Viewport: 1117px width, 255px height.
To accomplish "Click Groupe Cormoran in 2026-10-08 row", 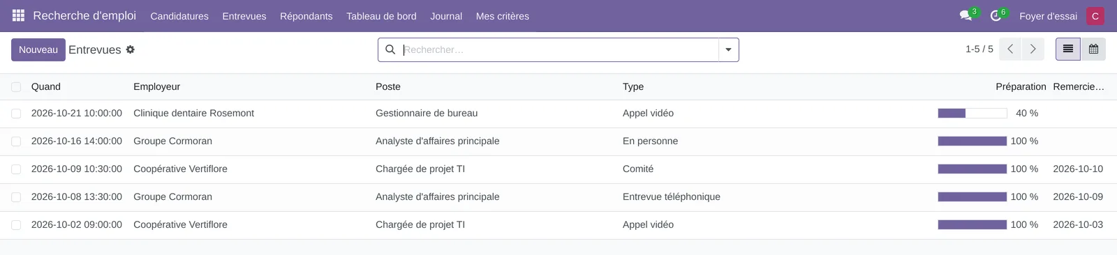I will coord(172,196).
